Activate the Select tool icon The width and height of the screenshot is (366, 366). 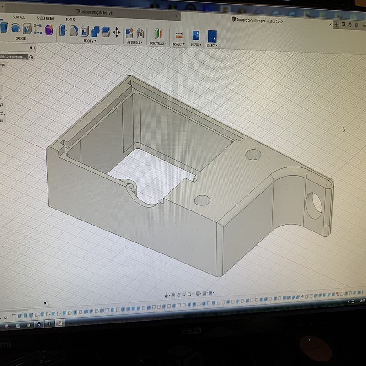coord(212,36)
